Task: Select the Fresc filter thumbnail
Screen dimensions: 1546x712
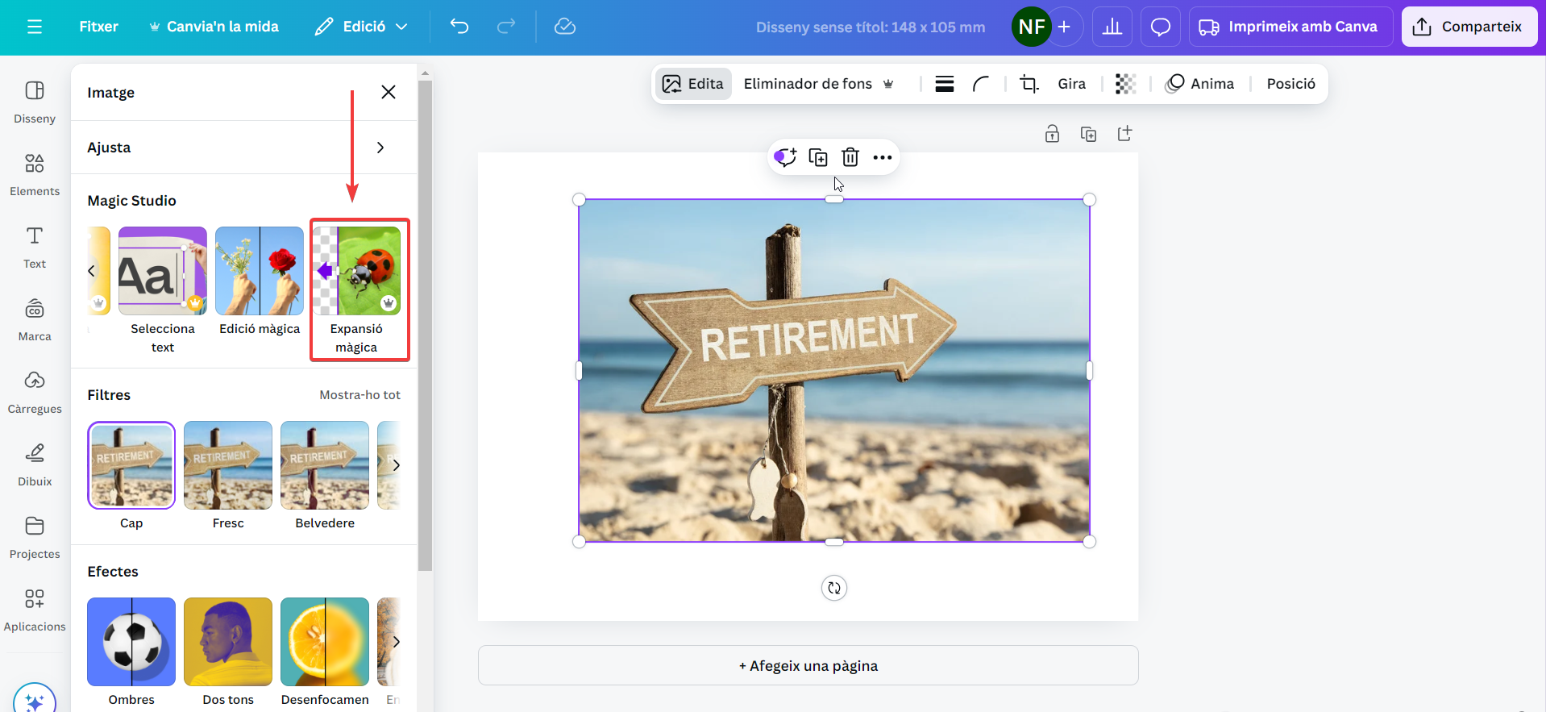Action: (x=228, y=465)
